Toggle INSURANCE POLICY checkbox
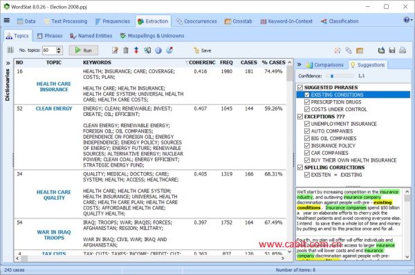Viewport: 415px width, 275px height. (307, 145)
